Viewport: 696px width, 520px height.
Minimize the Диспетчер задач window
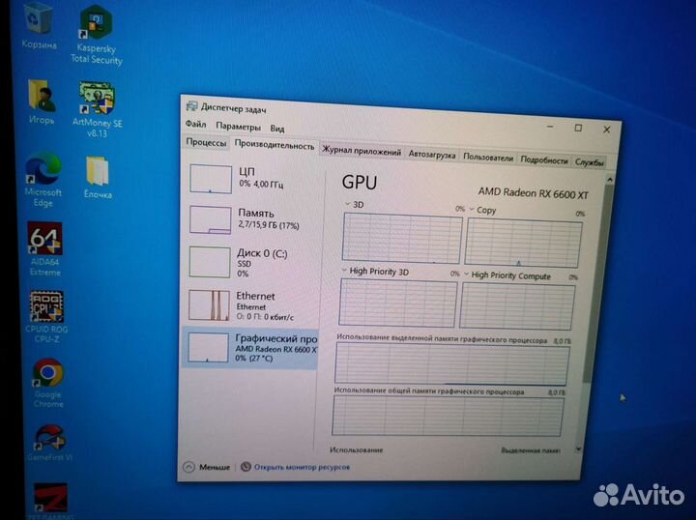550,127
